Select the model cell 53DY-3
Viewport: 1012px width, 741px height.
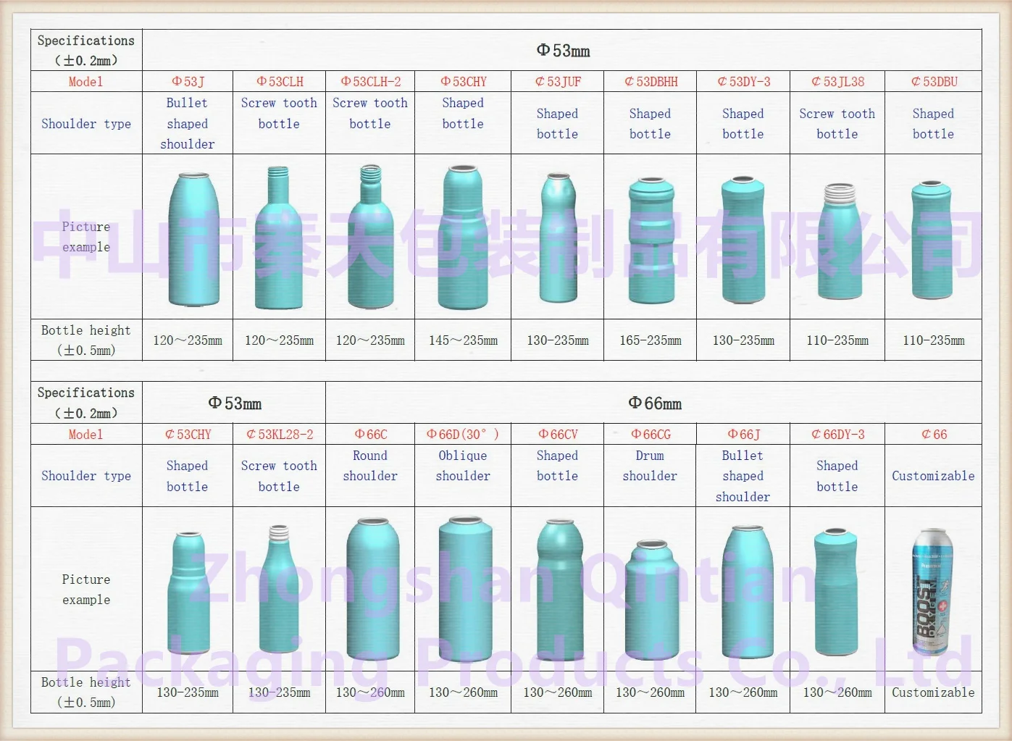tap(743, 82)
